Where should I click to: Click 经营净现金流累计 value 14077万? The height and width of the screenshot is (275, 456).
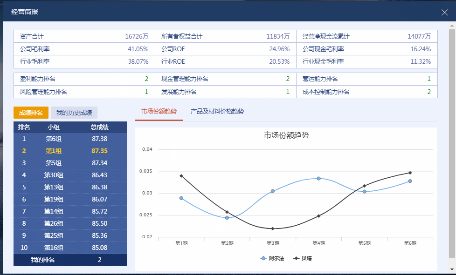419,37
